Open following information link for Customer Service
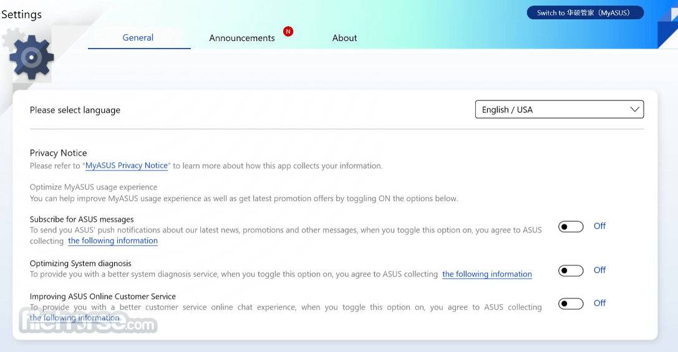 [x=74, y=318]
